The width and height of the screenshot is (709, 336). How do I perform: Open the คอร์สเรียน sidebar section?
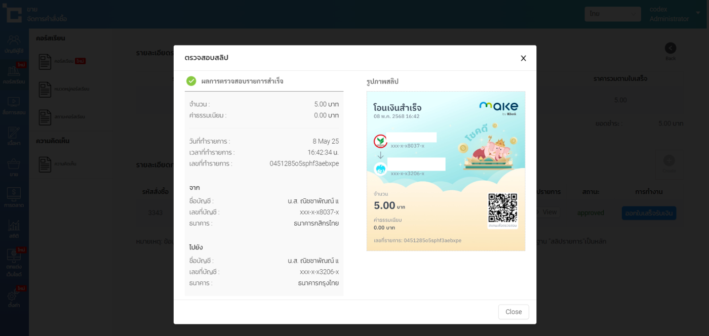point(14,73)
